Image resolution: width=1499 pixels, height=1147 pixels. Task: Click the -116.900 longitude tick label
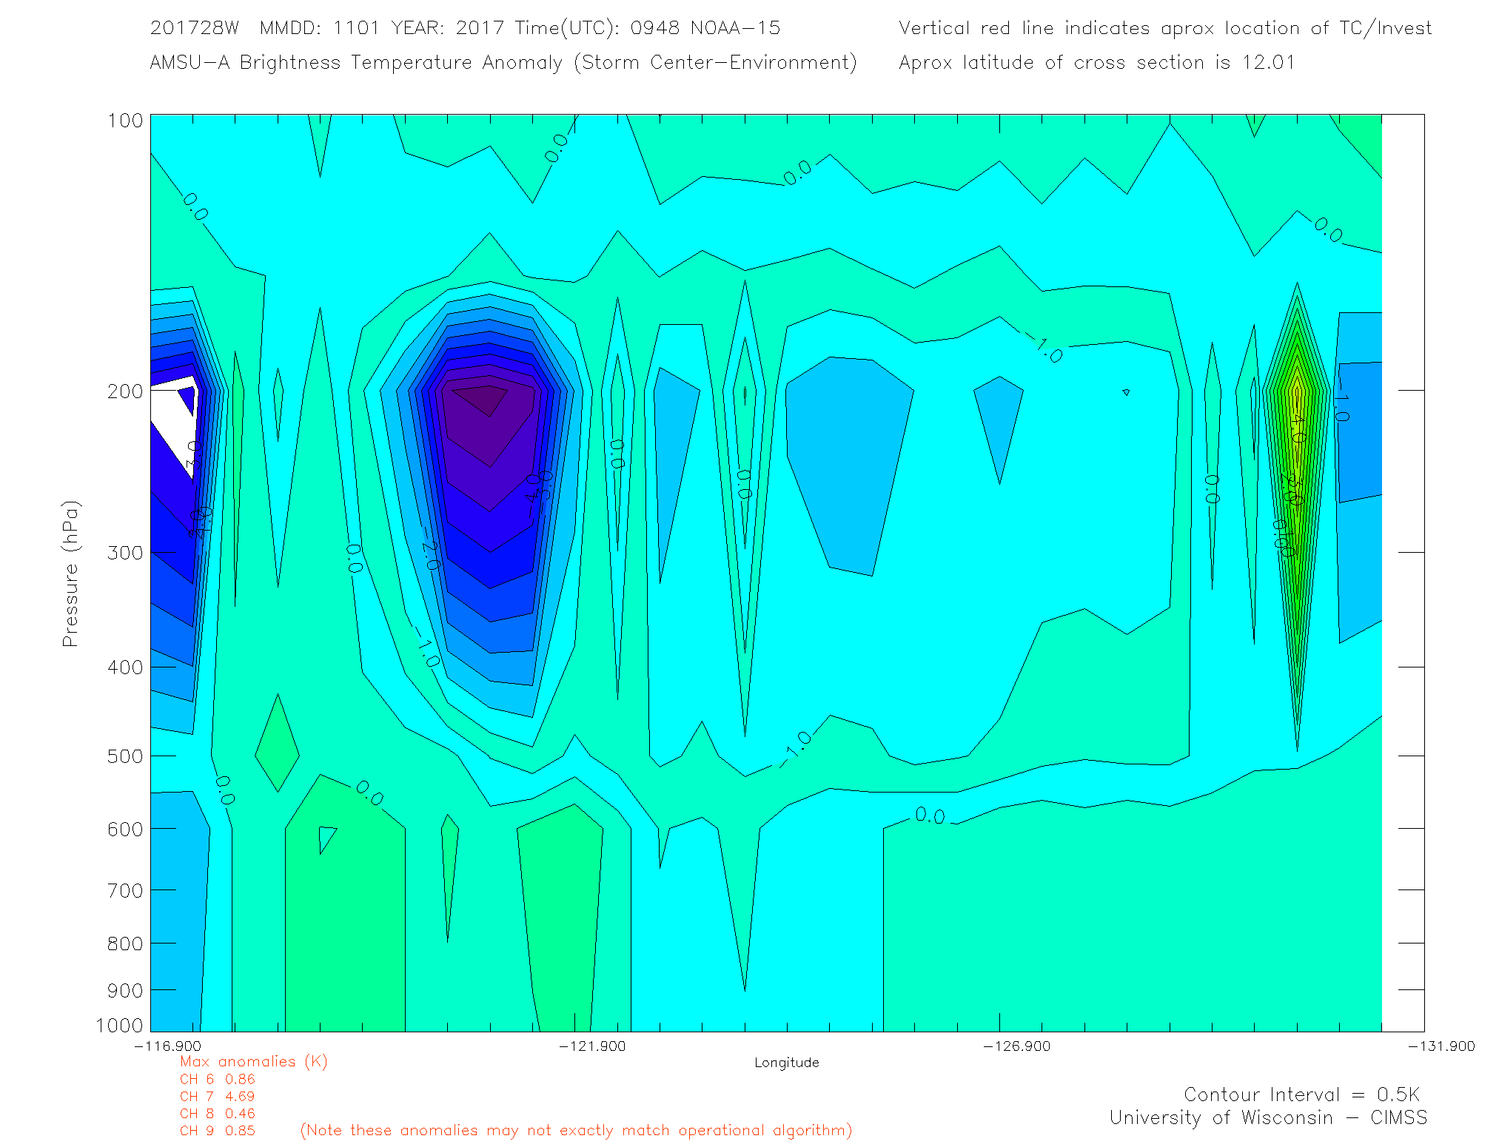(x=167, y=1046)
